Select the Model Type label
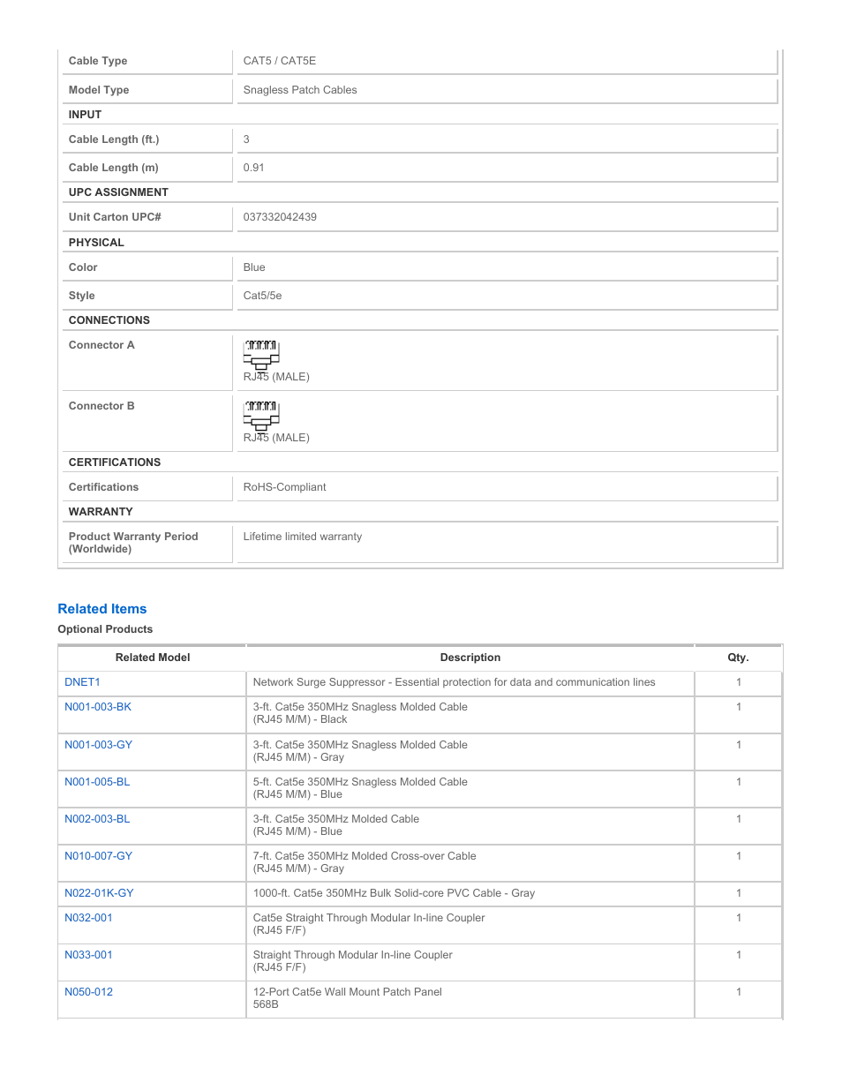 tap(99, 90)
